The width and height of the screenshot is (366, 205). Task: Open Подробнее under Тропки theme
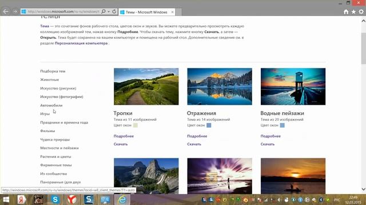[x=124, y=136]
